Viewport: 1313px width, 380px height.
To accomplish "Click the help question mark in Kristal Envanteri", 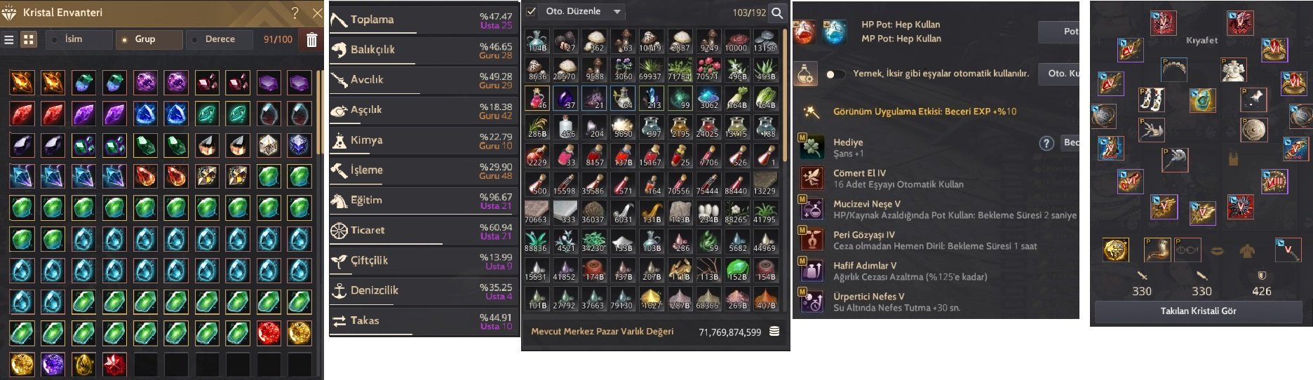I will pos(295,13).
